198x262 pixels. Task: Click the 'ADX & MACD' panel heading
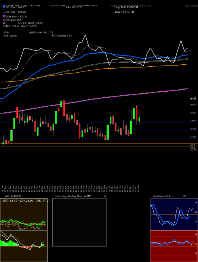coord(13,196)
